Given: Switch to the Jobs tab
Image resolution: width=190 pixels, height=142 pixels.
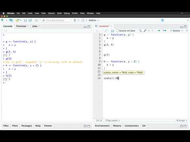Looking at the screenshot, I should (35, 26).
